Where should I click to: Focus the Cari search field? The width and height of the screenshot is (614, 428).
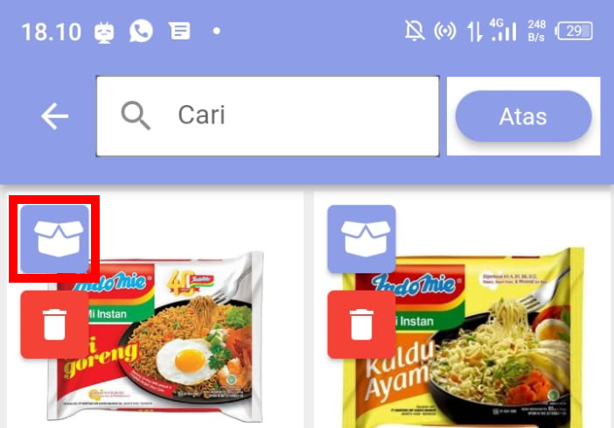268,116
